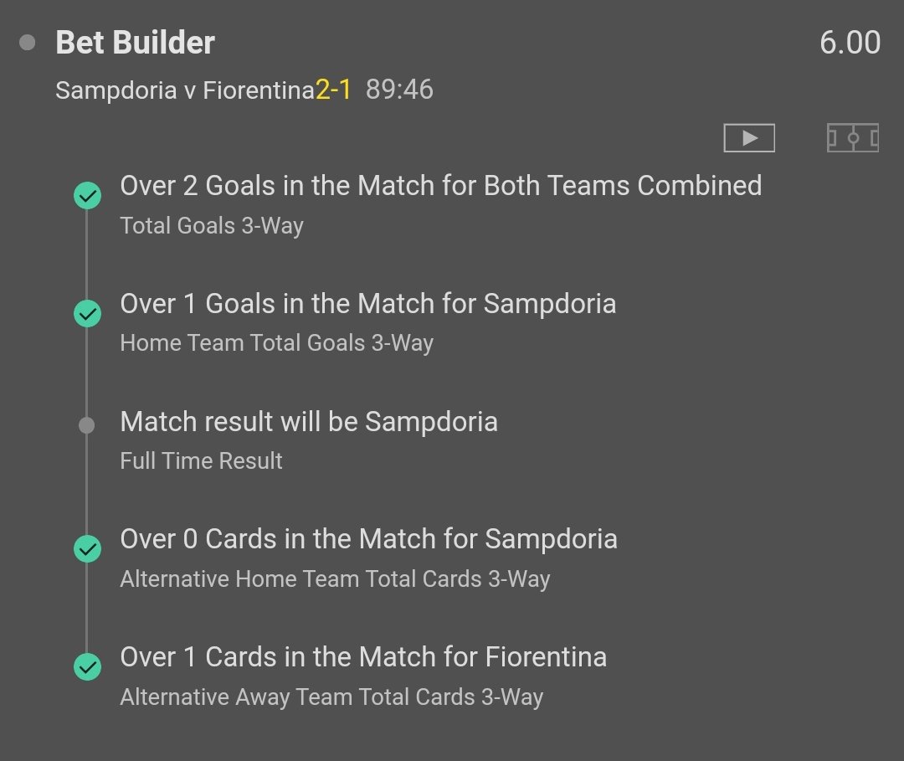Expand the Bet Builder heading
The height and width of the screenshot is (761, 904).
coord(135,43)
